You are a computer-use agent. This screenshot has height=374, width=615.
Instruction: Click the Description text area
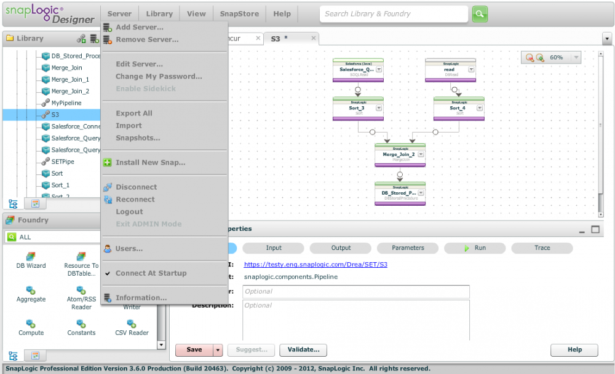356,321
